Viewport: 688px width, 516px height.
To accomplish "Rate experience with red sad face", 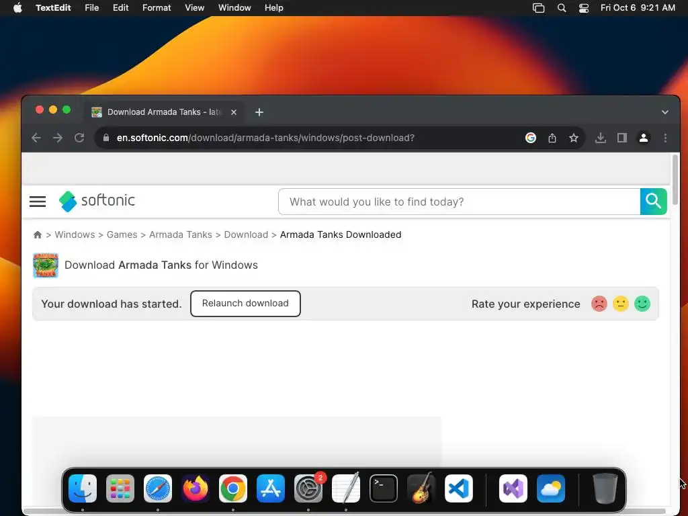I will click(599, 304).
